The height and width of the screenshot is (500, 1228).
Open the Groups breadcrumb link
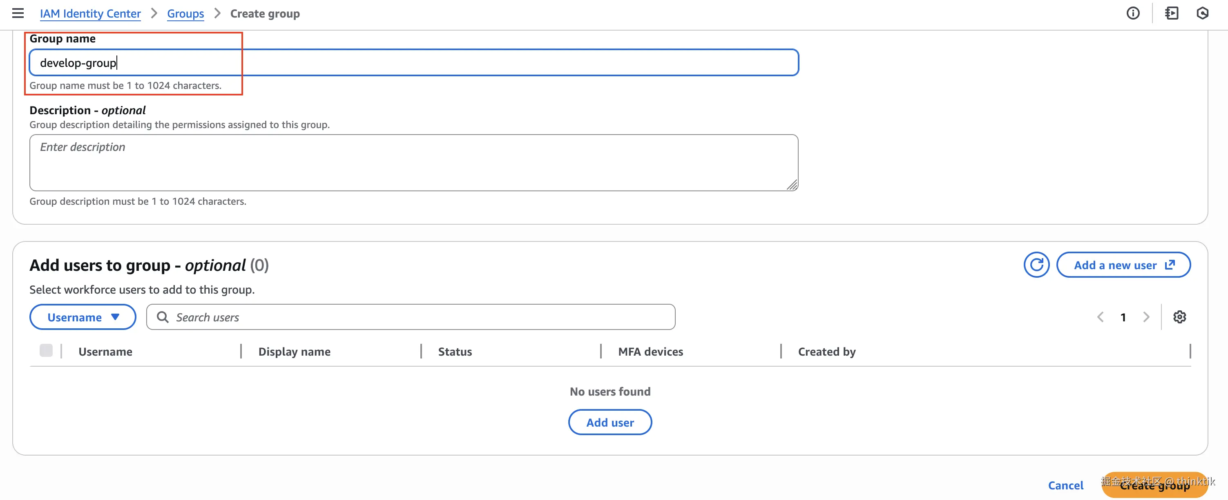[185, 13]
